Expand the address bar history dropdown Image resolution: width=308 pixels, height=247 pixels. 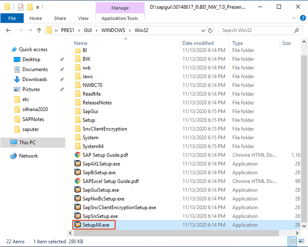[203, 31]
